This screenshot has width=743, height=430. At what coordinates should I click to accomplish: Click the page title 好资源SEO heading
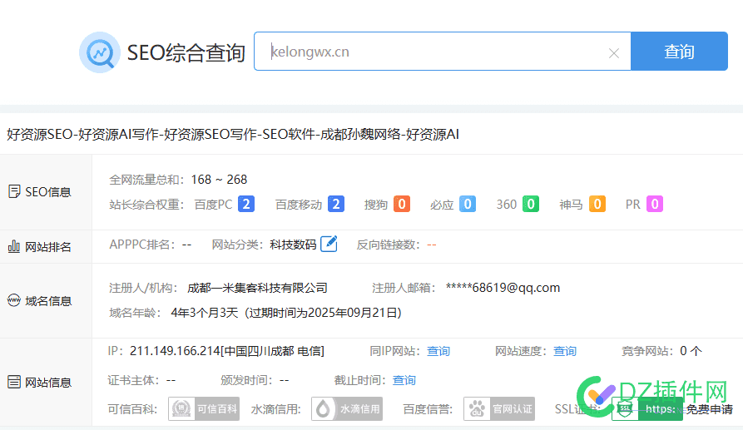233,135
